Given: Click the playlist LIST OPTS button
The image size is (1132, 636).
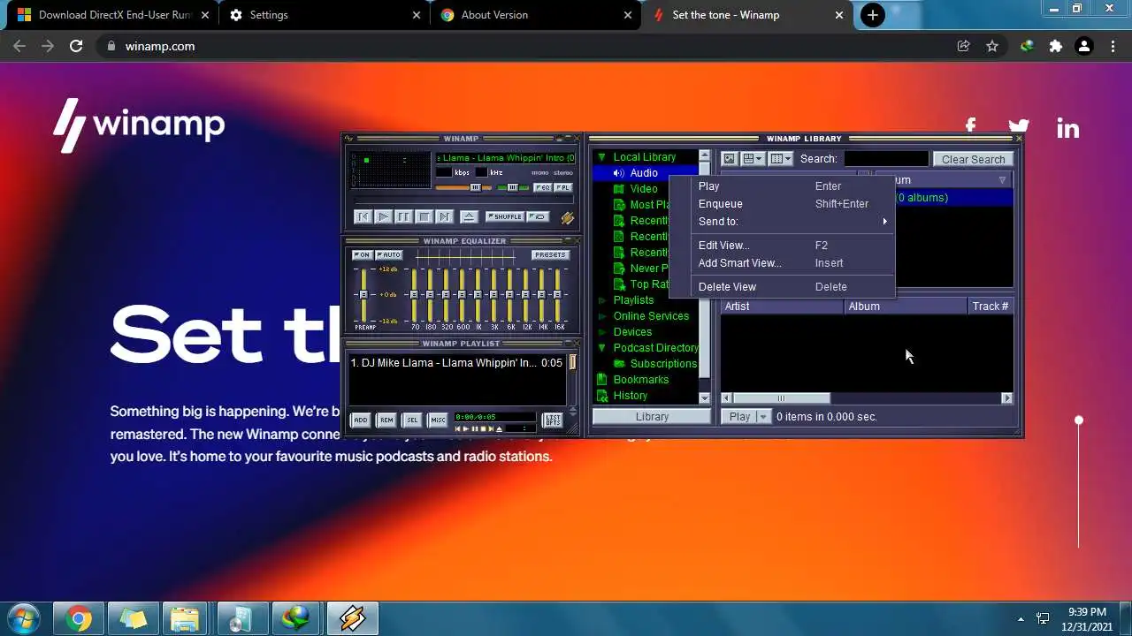Looking at the screenshot, I should (x=552, y=420).
